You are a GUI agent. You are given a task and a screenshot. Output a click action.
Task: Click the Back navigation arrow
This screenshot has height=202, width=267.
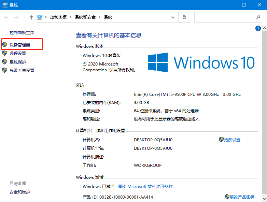click(x=6, y=17)
